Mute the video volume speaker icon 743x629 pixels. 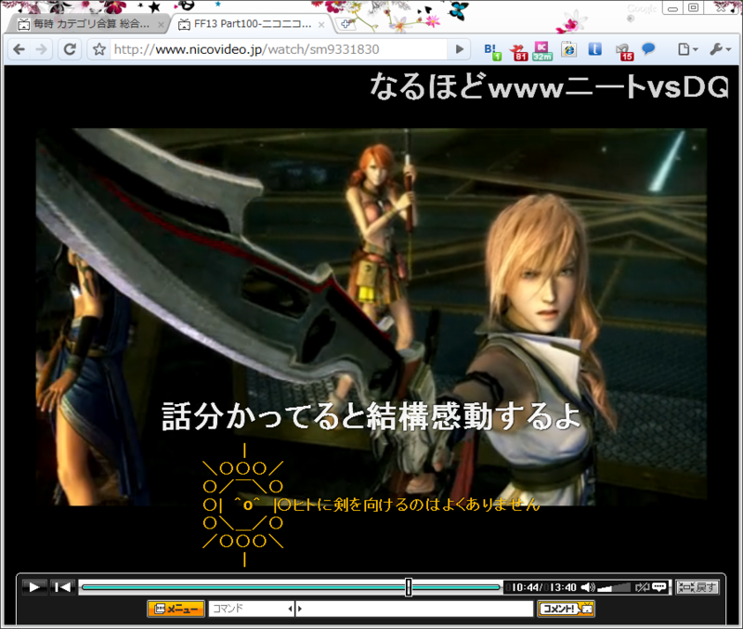pos(587,585)
